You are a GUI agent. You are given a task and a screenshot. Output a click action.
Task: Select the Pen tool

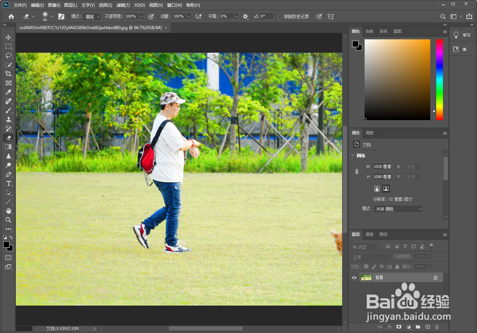pos(8,174)
